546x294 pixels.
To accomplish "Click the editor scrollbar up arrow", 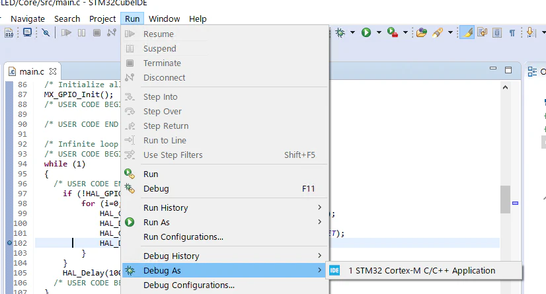I will tap(505, 87).
